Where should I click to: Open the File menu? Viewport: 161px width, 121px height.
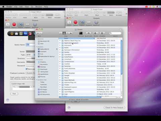(16, 7)
